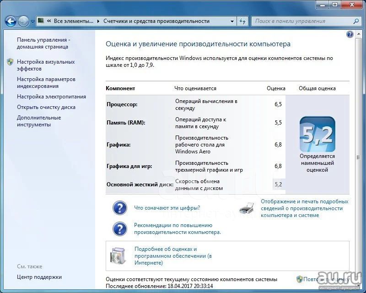
Task: Open 'Отображение и печать подробных сведений' link
Action: pyautogui.click(x=304, y=208)
